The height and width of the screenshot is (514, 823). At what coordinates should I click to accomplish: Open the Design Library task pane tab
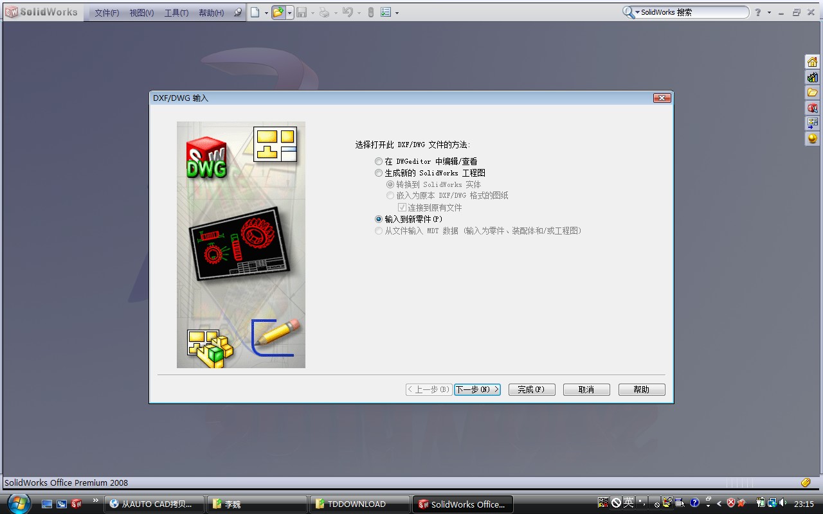point(813,77)
